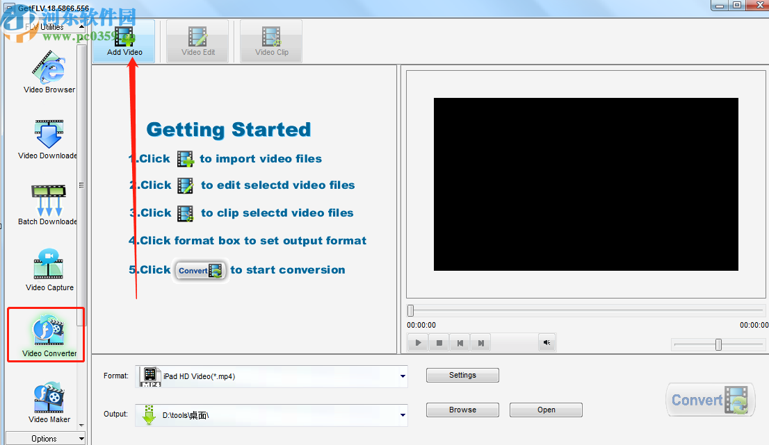Jump to next frame button
Image resolution: width=769 pixels, height=445 pixels.
tap(480, 343)
